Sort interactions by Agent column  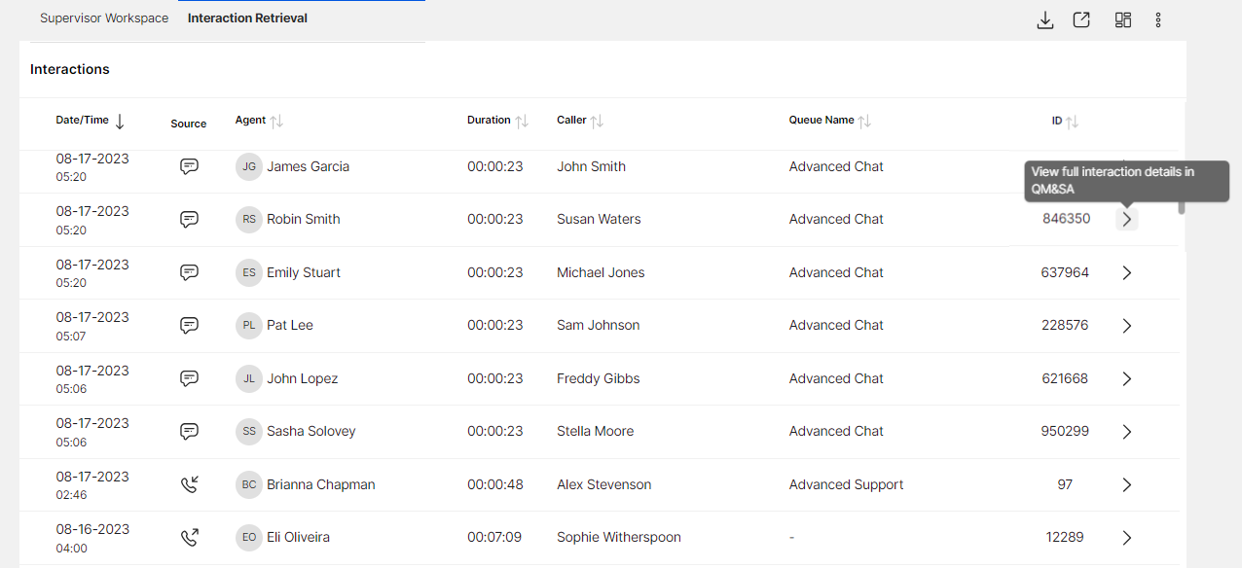point(276,121)
